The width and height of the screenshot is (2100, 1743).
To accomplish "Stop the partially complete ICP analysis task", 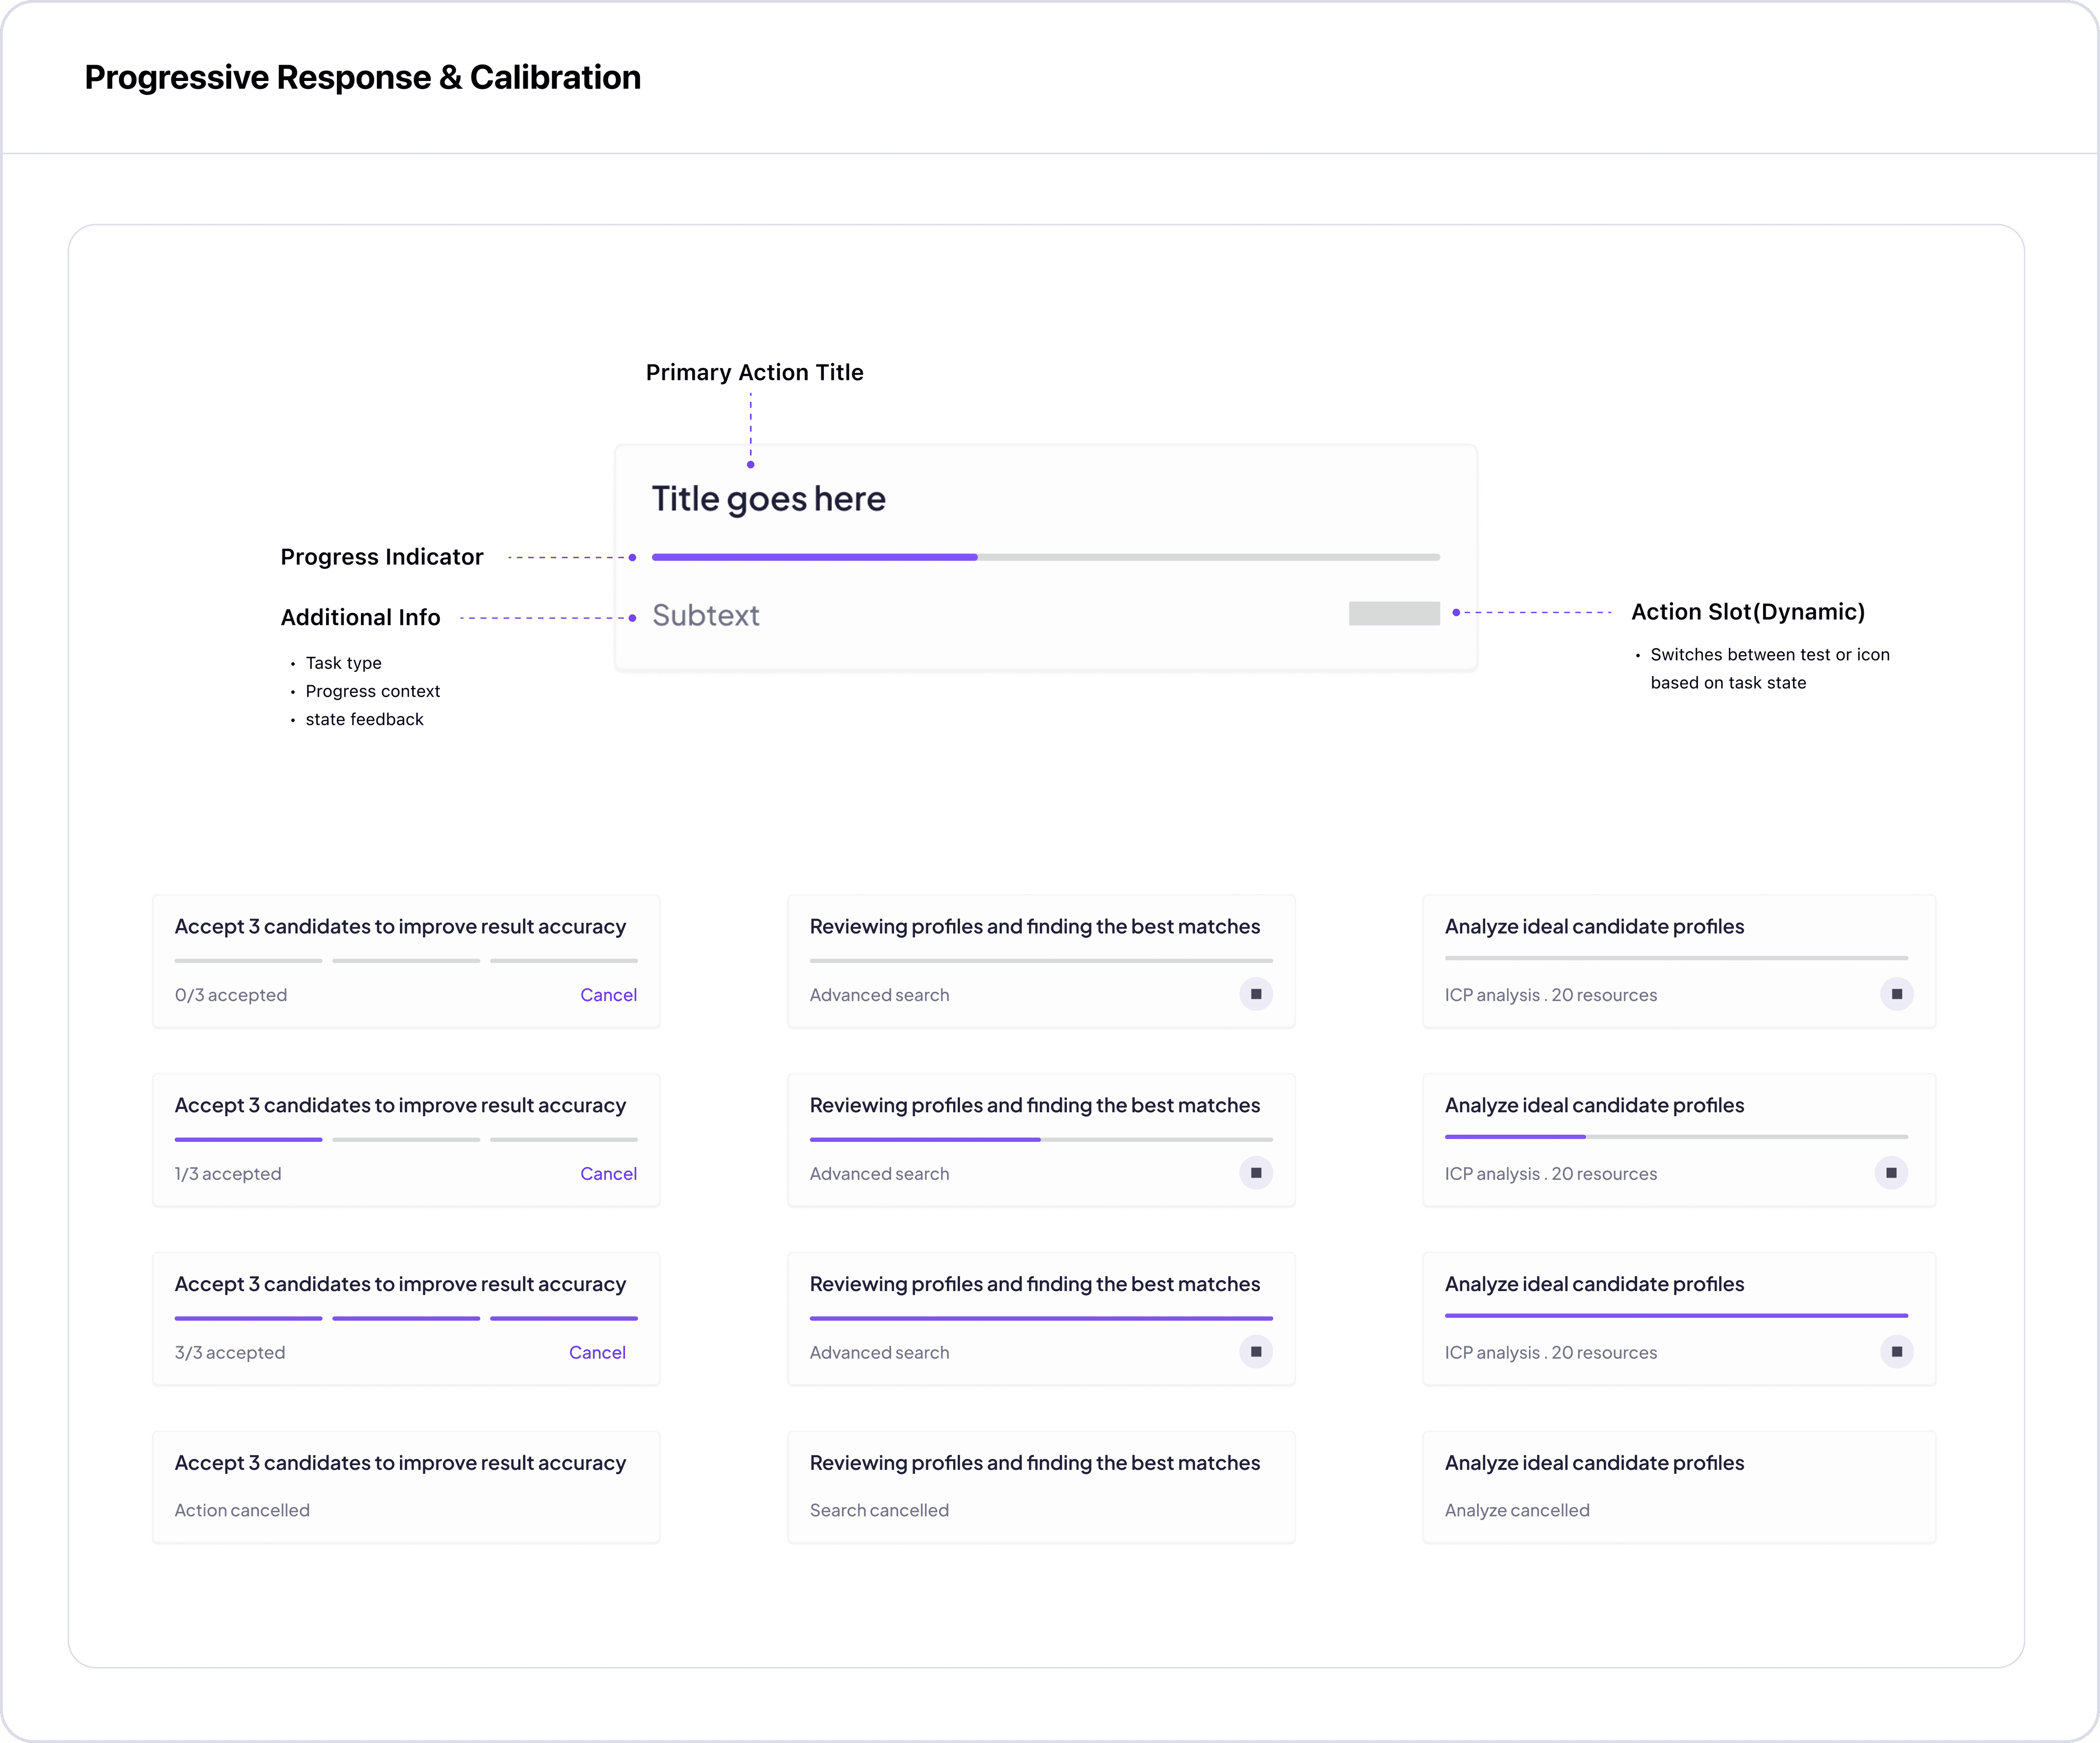I will point(1891,1173).
